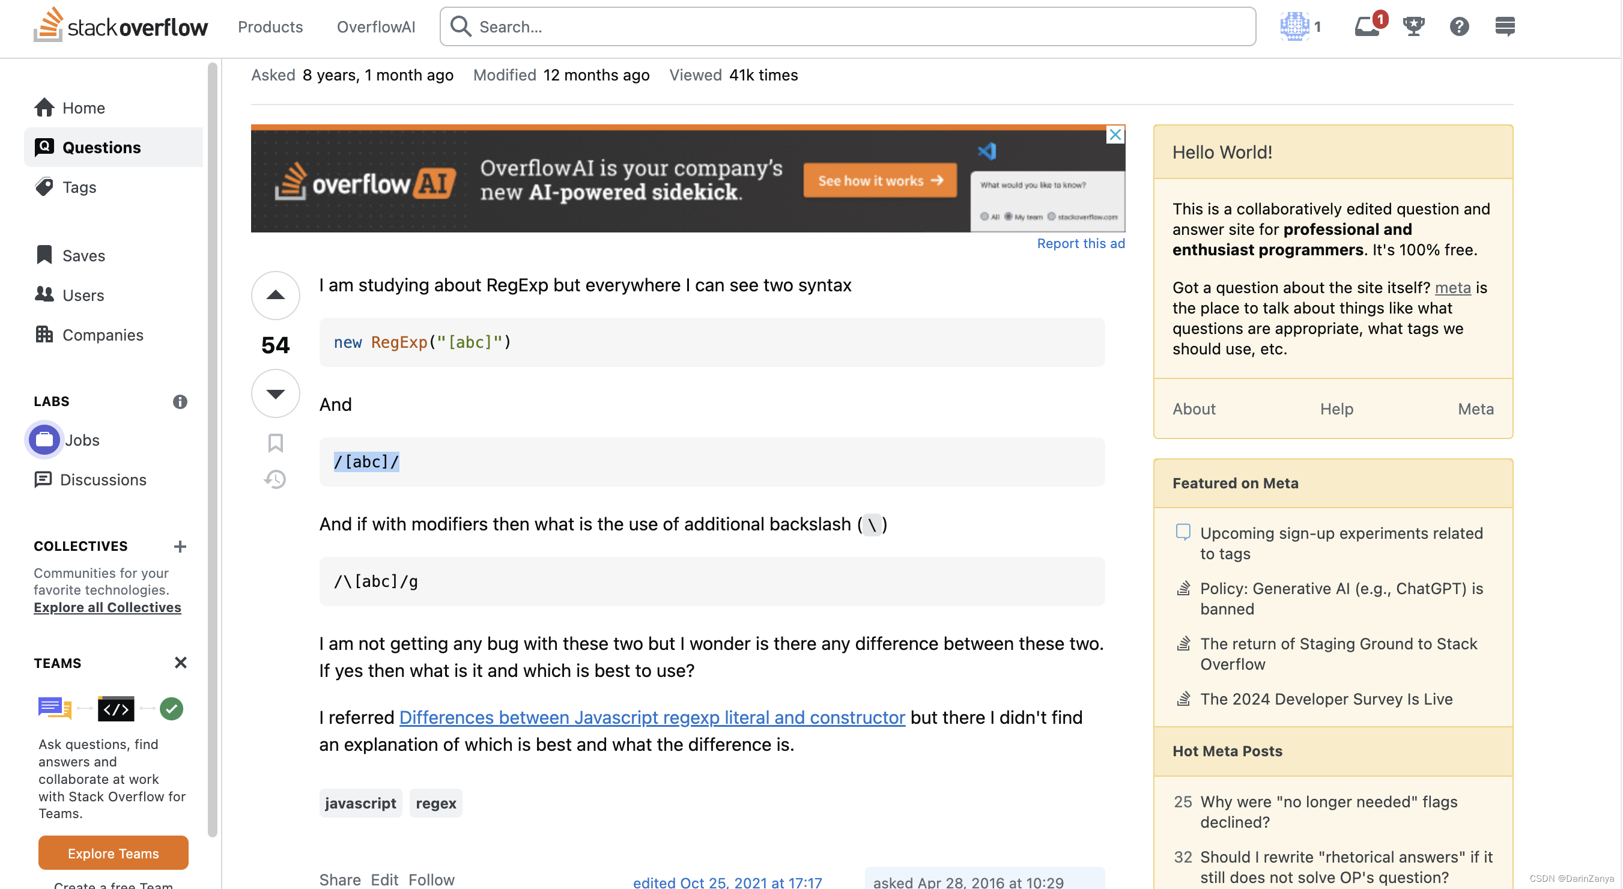The width and height of the screenshot is (1623, 889).
Task: Click the OverflowAI ad banner image
Action: pyautogui.click(x=687, y=178)
